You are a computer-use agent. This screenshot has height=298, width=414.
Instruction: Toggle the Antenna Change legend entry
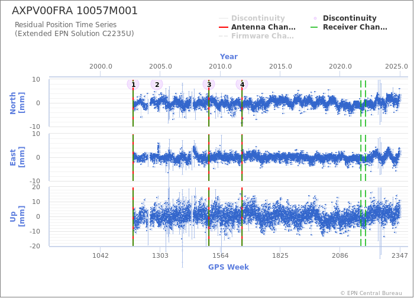tap(257, 27)
